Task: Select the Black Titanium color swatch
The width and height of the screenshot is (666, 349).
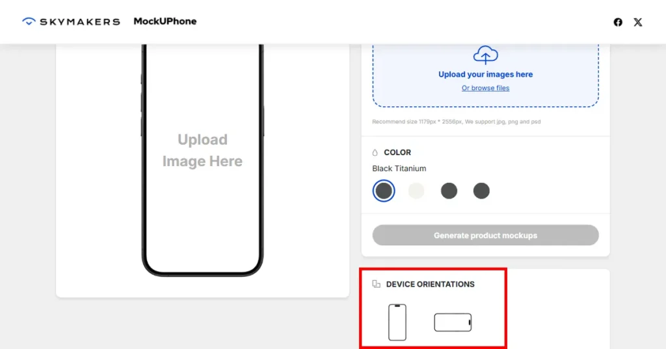Action: click(384, 191)
